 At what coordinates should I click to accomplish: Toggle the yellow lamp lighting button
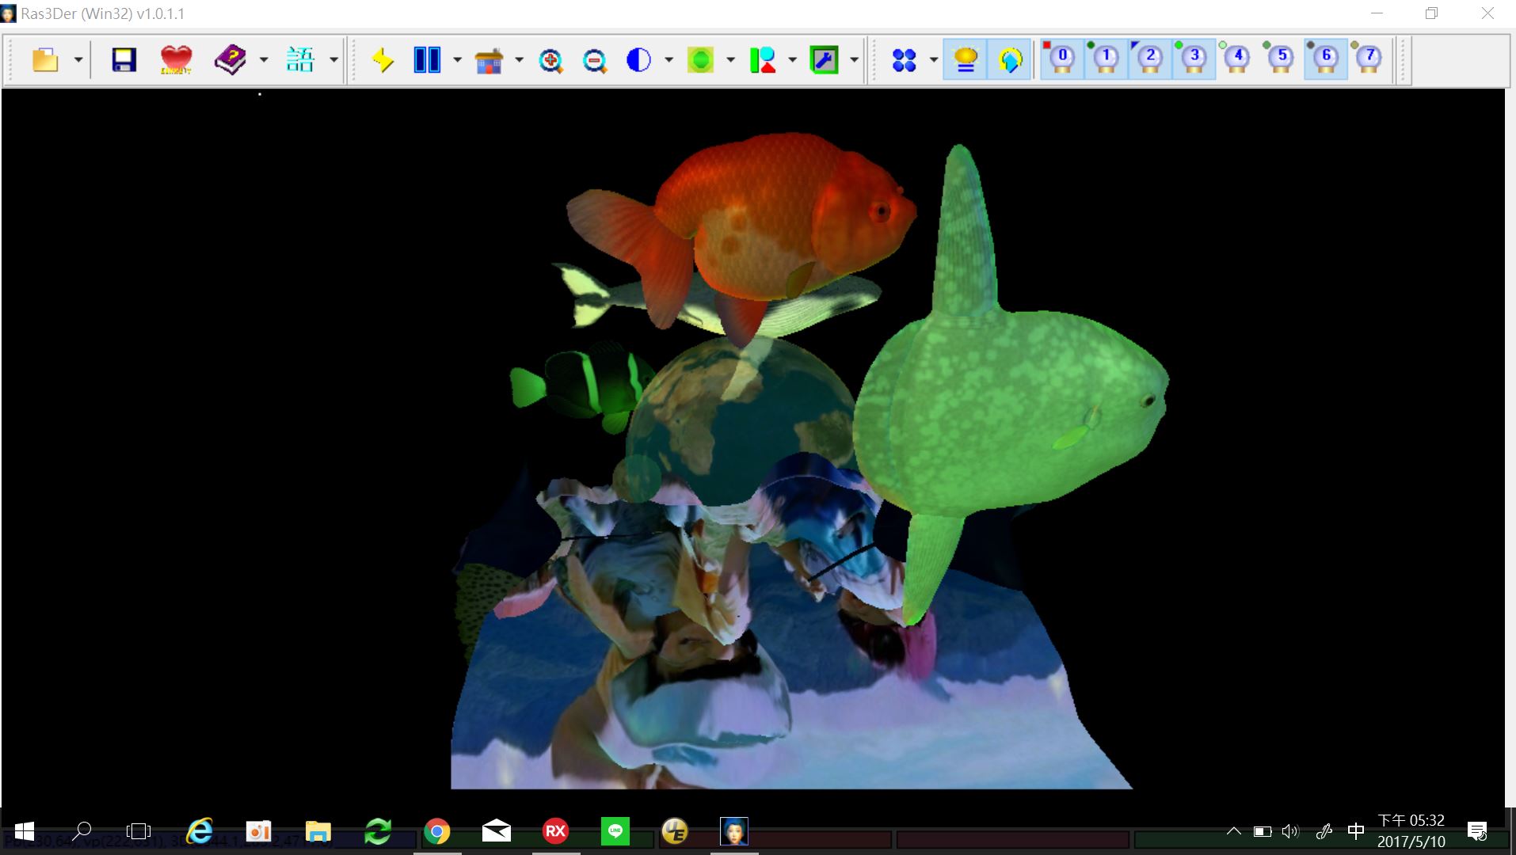[x=966, y=59]
